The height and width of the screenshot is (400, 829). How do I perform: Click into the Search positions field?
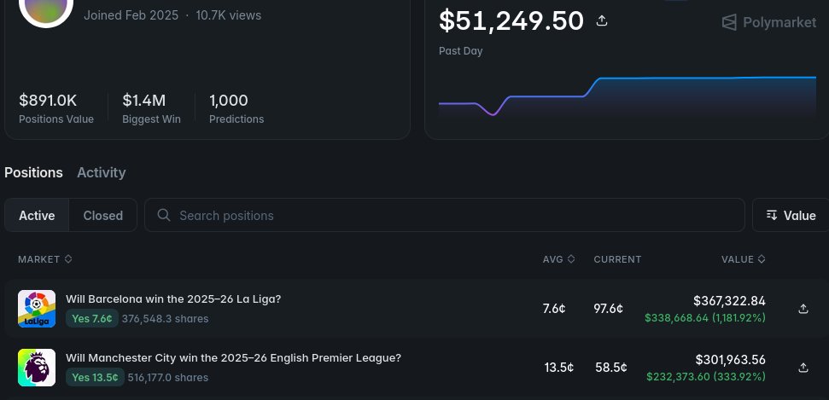pyautogui.click(x=452, y=216)
